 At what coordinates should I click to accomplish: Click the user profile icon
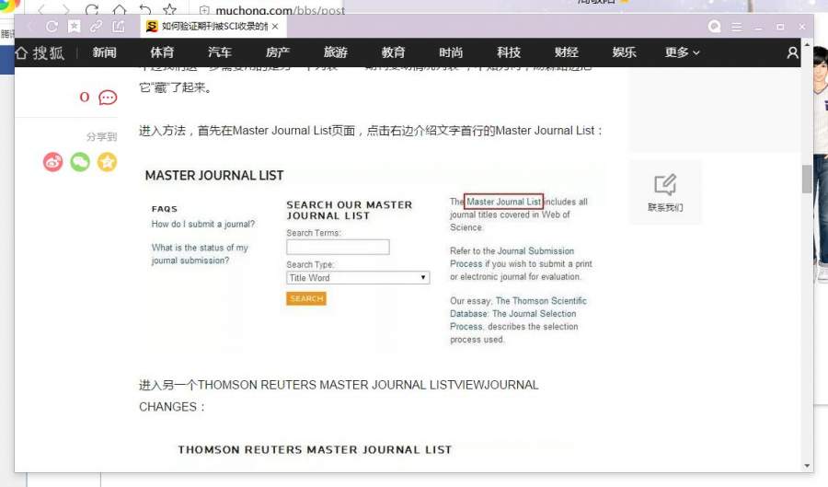tap(793, 52)
